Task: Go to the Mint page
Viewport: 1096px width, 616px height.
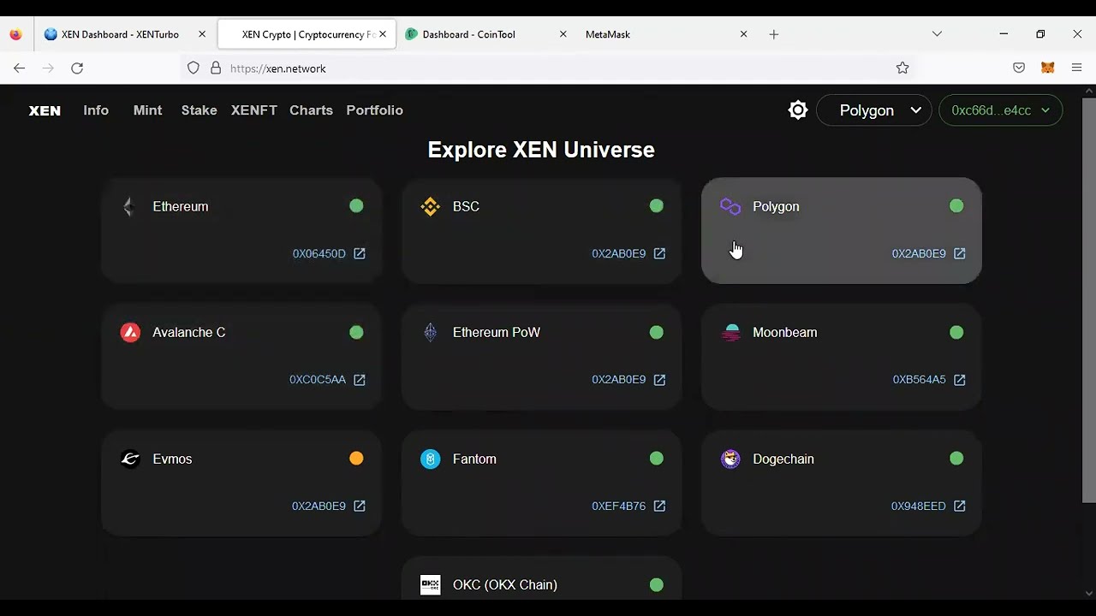Action: (147, 110)
